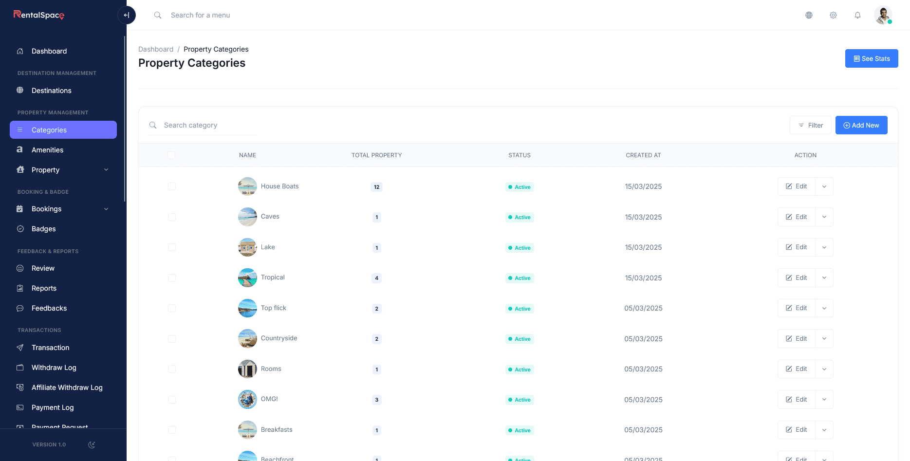Click the globe language icon in header
The width and height of the screenshot is (910, 461).
tap(809, 15)
